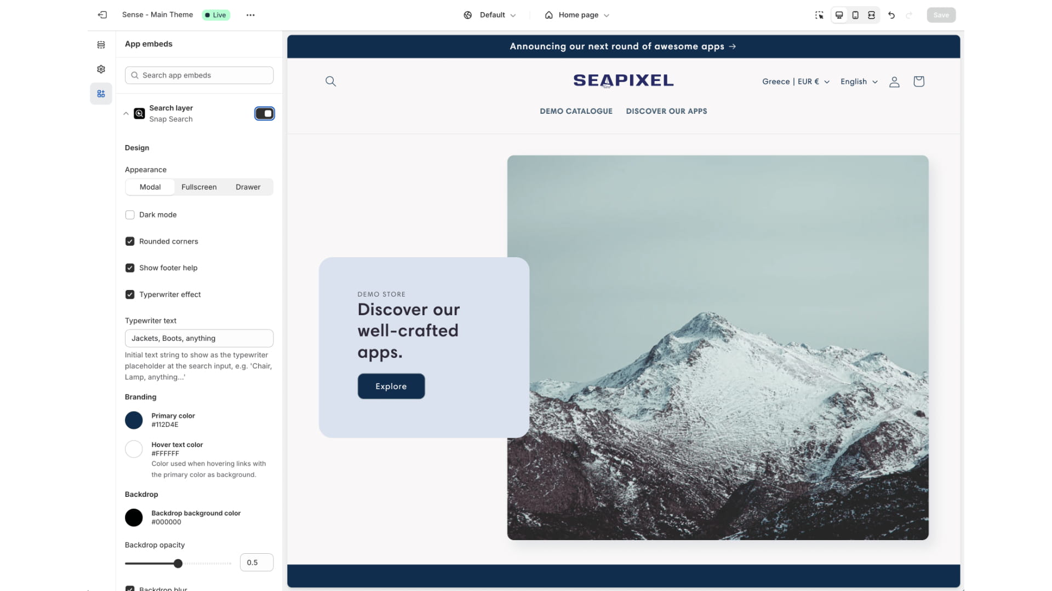Toggle the Search layer on/off switch
This screenshot has height=591, width=1052.
(x=264, y=113)
